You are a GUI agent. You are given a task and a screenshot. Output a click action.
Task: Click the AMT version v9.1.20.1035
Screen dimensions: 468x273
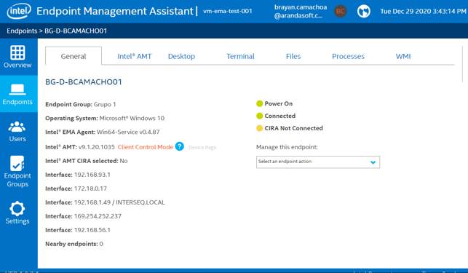(x=96, y=147)
